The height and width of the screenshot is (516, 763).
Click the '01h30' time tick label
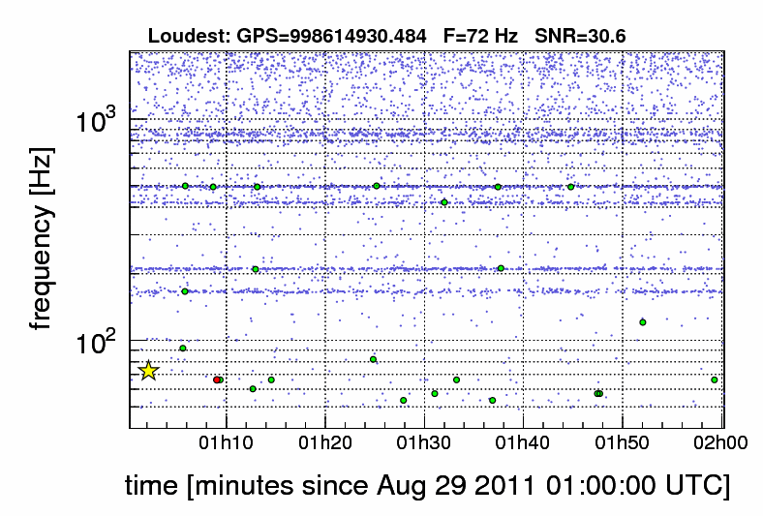point(424,443)
